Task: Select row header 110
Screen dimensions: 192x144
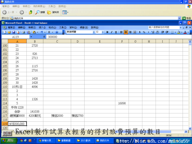Action: pos(5,87)
